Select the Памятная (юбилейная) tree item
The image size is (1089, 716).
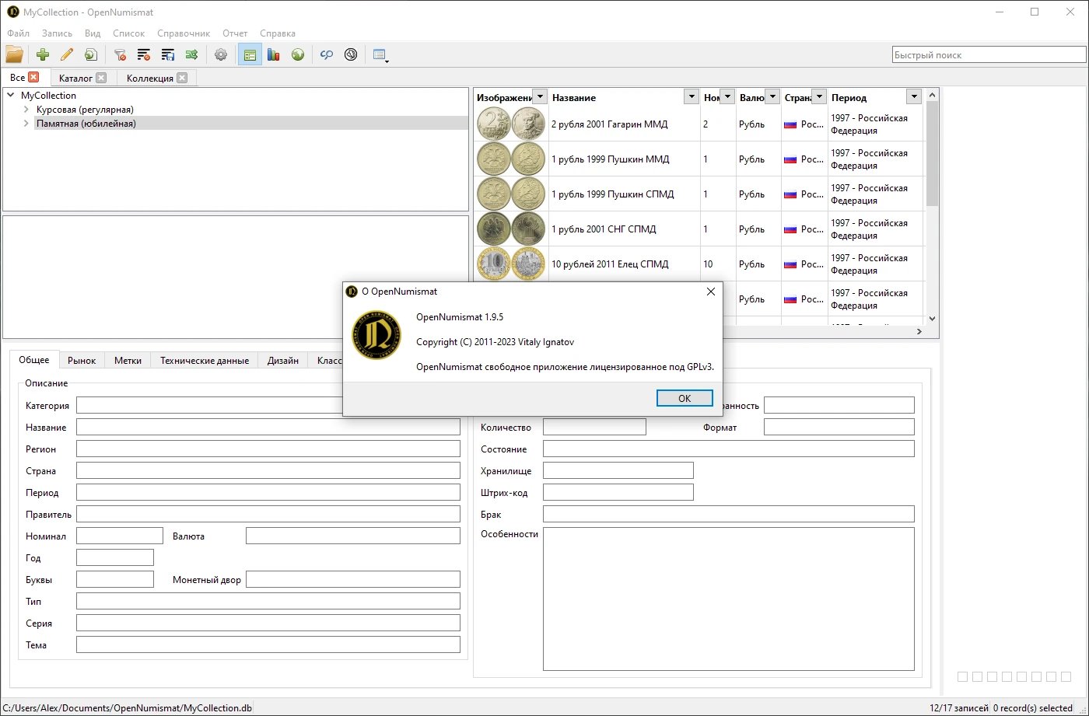coord(86,123)
